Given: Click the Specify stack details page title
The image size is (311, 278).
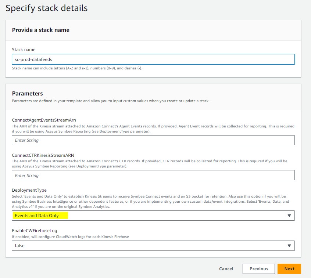Looking at the screenshot, I should (x=46, y=8).
